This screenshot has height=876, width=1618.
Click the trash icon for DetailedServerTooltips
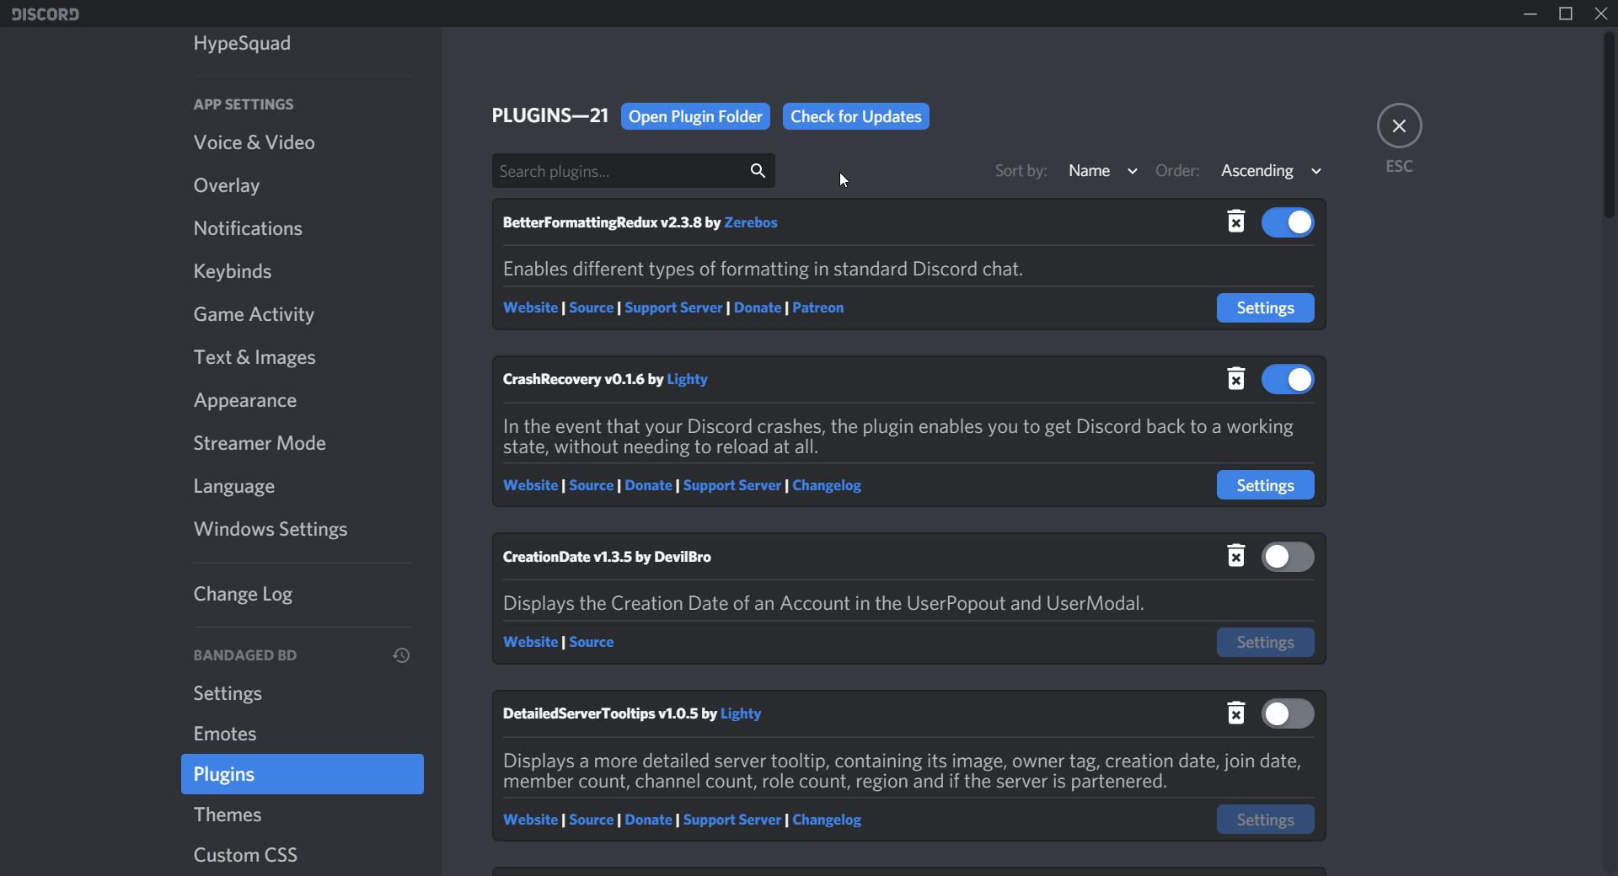point(1235,713)
